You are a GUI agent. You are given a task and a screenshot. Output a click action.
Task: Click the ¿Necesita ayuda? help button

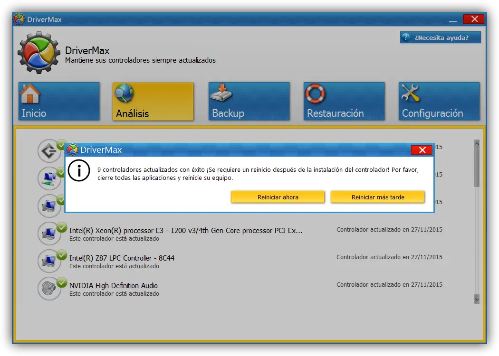click(x=441, y=37)
